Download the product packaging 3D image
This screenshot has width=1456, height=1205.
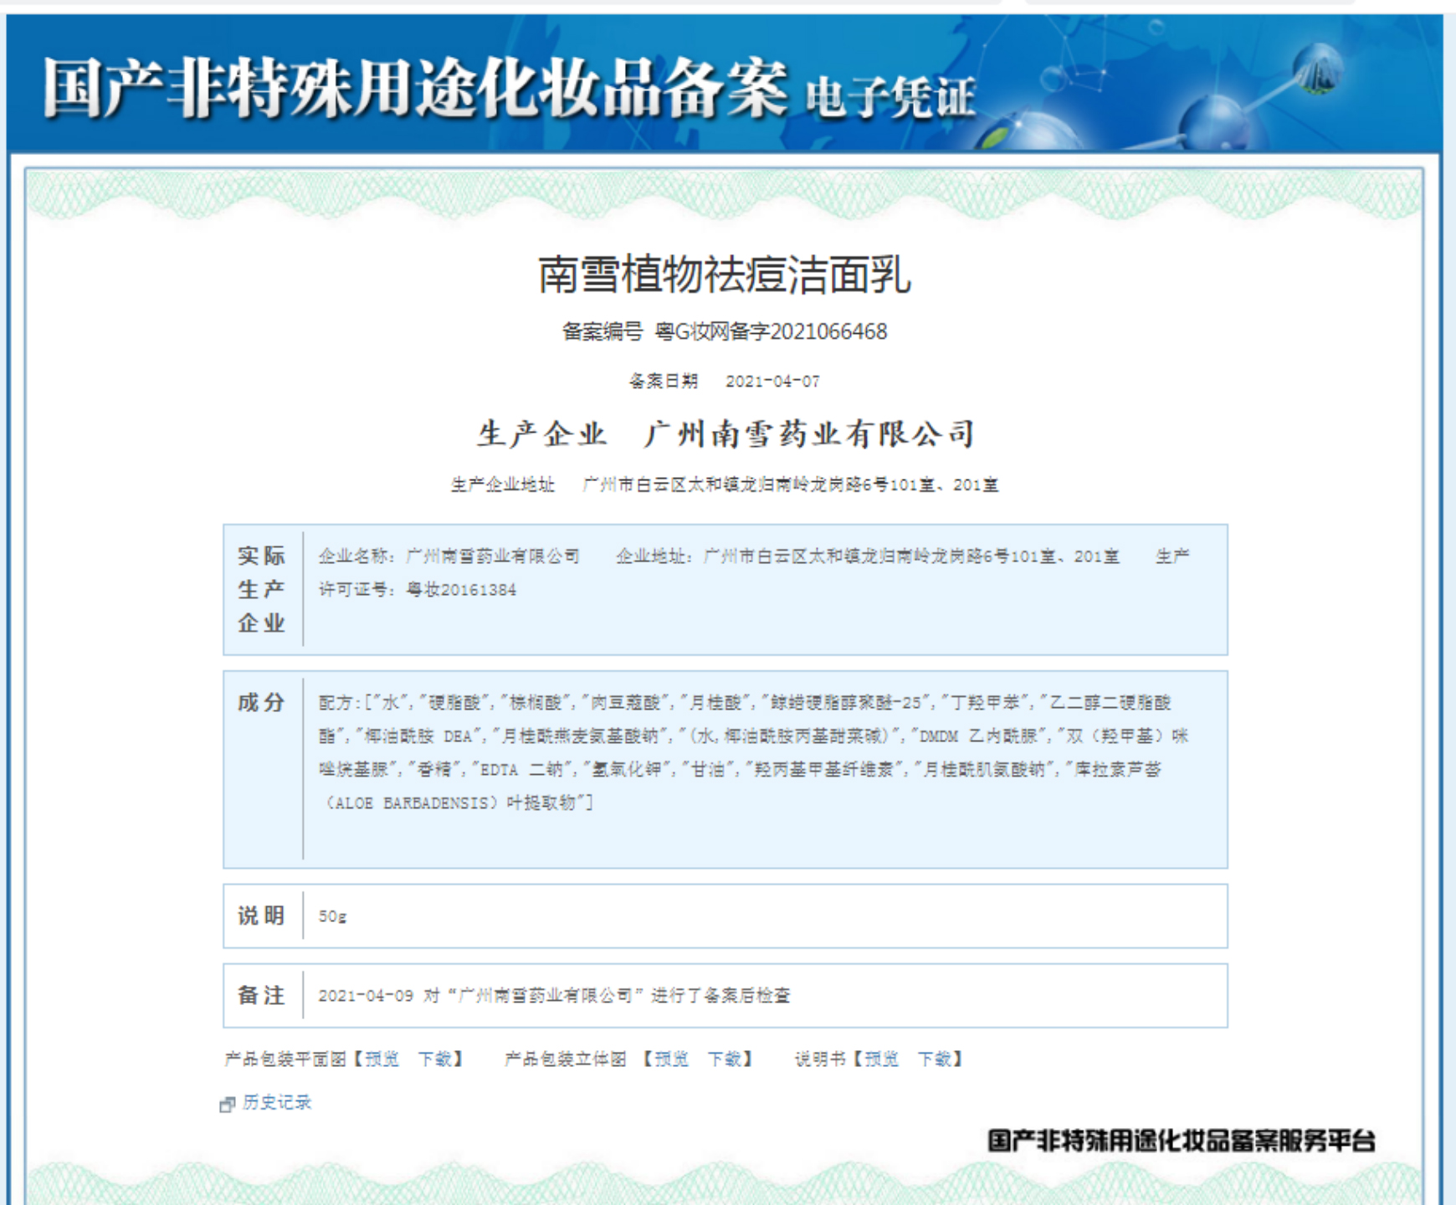[x=725, y=1059]
